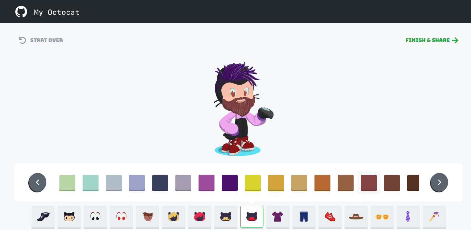This screenshot has height=230, width=471.
Task: Select the mouth with tongue category icon
Action: coord(147,217)
